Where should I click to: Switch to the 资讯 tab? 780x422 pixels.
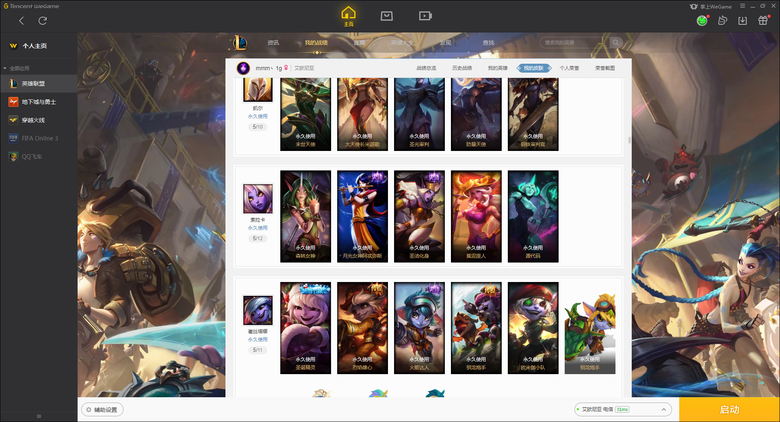coord(273,43)
